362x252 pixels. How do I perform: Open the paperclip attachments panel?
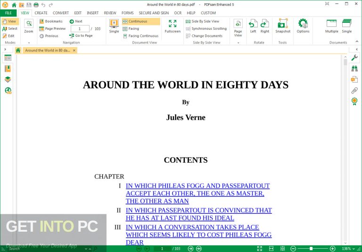pyautogui.click(x=354, y=91)
